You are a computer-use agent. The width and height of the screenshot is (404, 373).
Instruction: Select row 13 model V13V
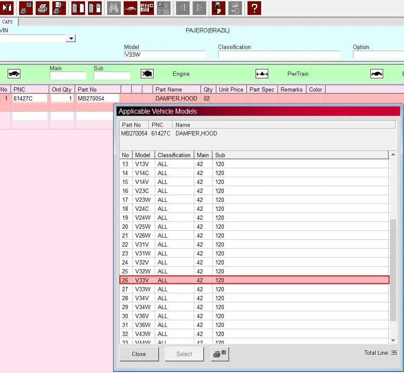tap(254, 164)
